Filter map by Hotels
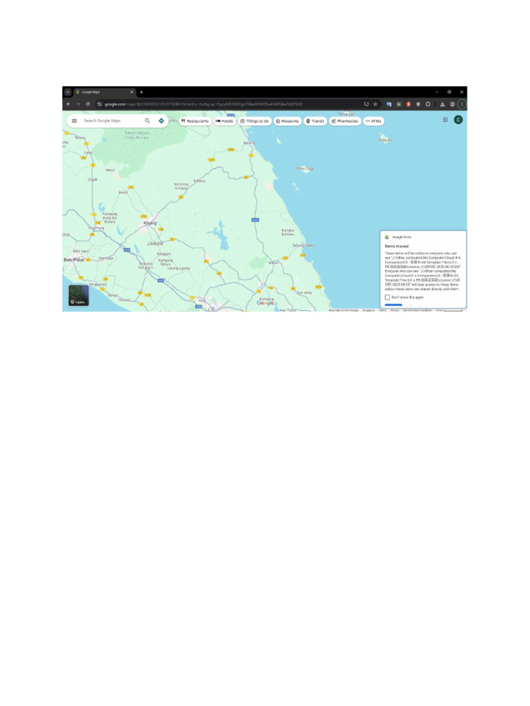Viewport: 530px width, 706px height. tap(224, 121)
